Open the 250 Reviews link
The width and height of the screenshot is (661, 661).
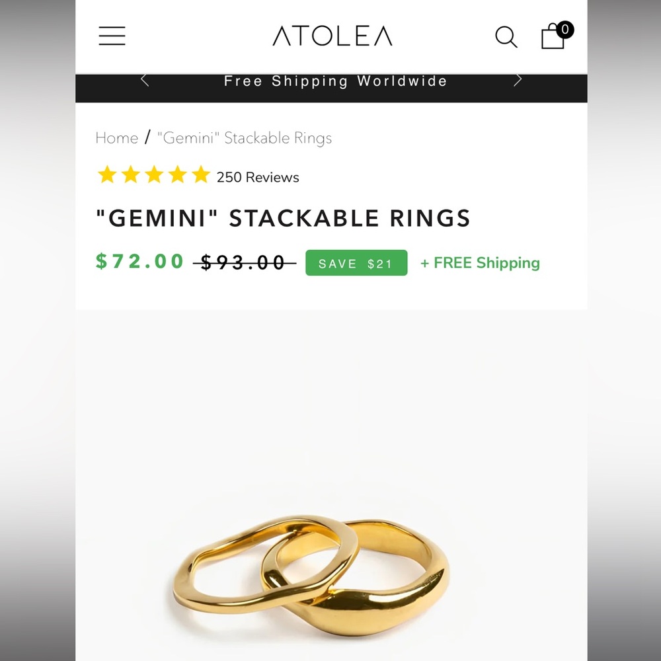[257, 177]
